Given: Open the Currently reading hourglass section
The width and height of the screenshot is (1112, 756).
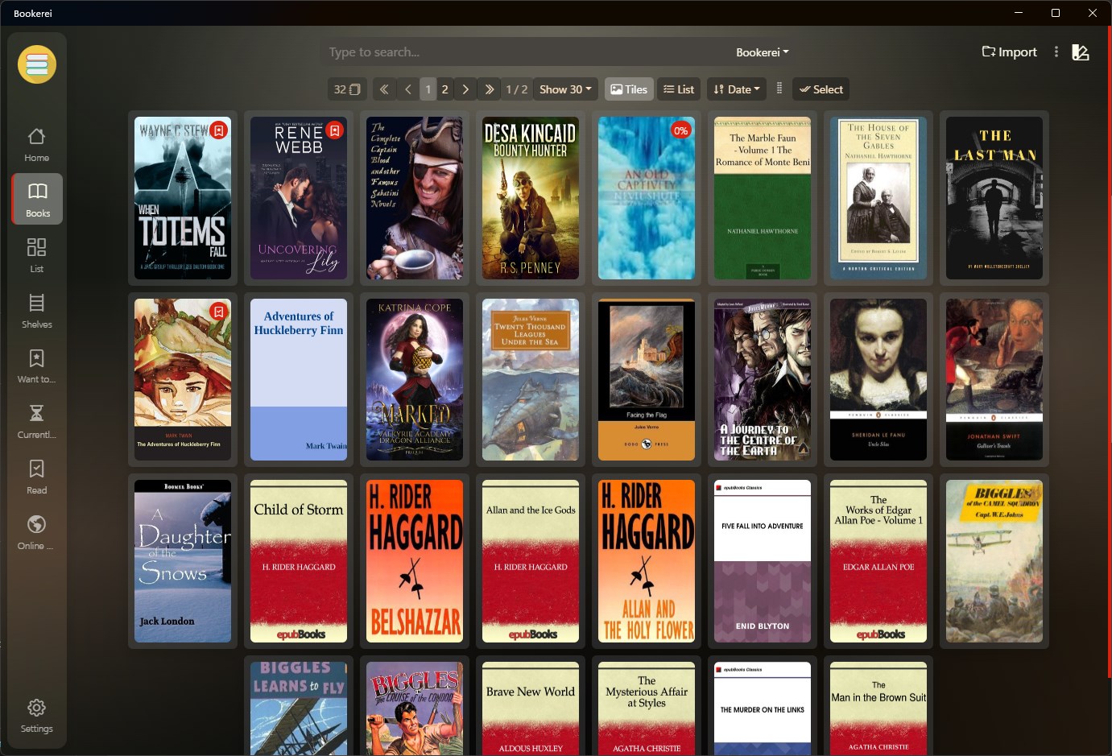Looking at the screenshot, I should (x=37, y=420).
